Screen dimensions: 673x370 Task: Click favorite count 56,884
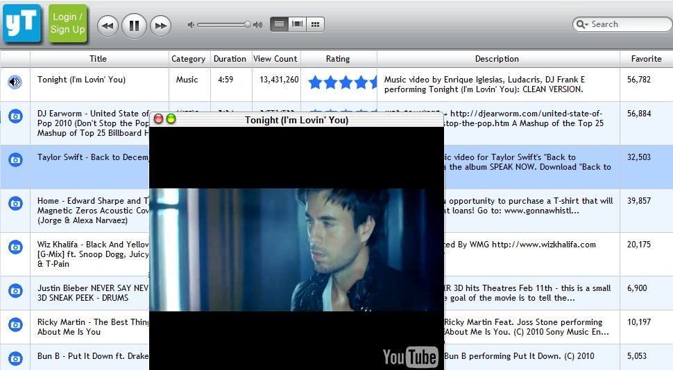click(639, 114)
